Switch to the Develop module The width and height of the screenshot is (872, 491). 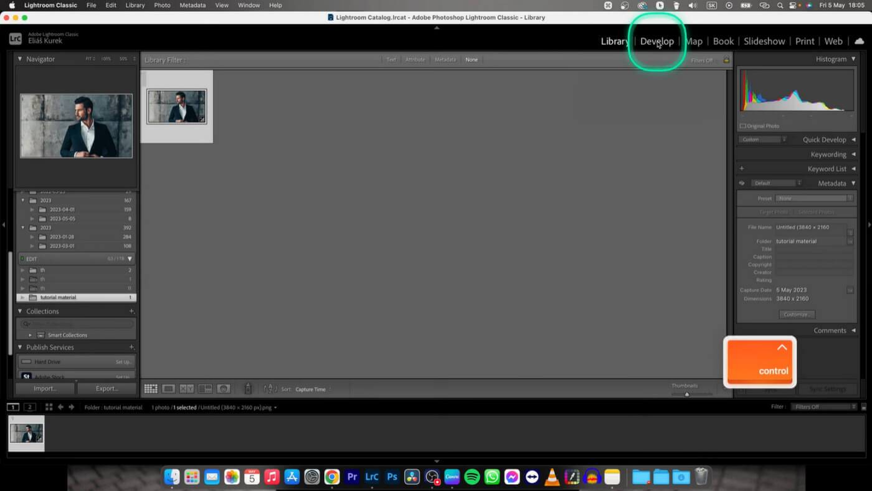[x=656, y=41]
